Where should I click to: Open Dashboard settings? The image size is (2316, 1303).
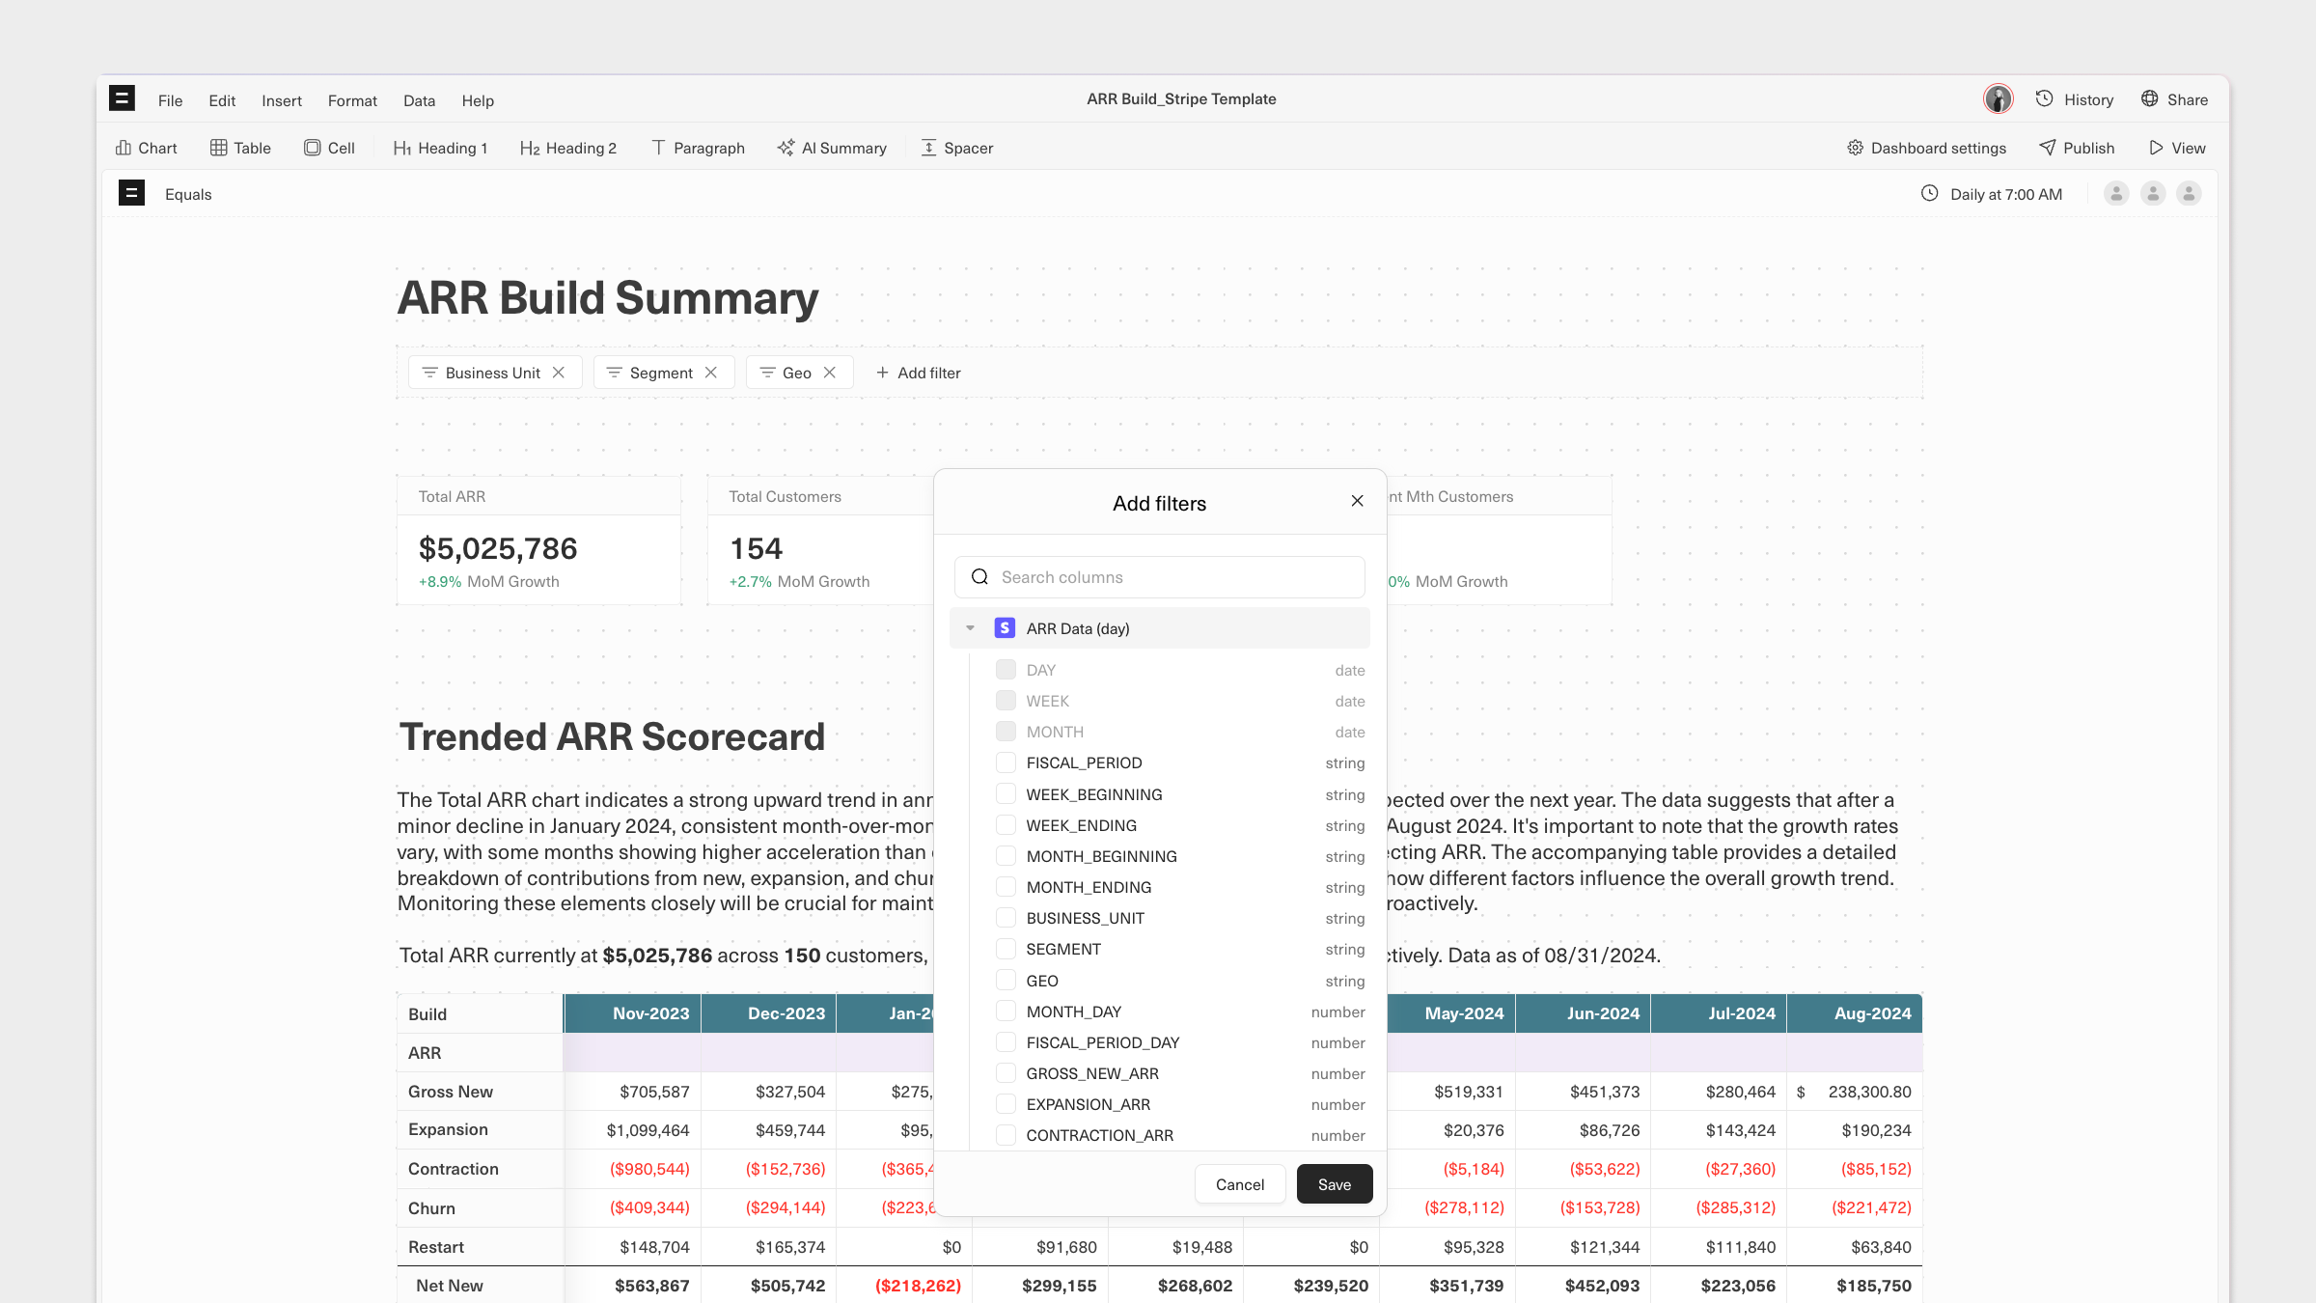click(x=1926, y=148)
